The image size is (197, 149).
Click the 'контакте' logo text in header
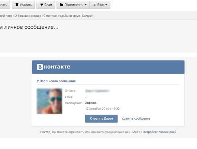(x=57, y=67)
